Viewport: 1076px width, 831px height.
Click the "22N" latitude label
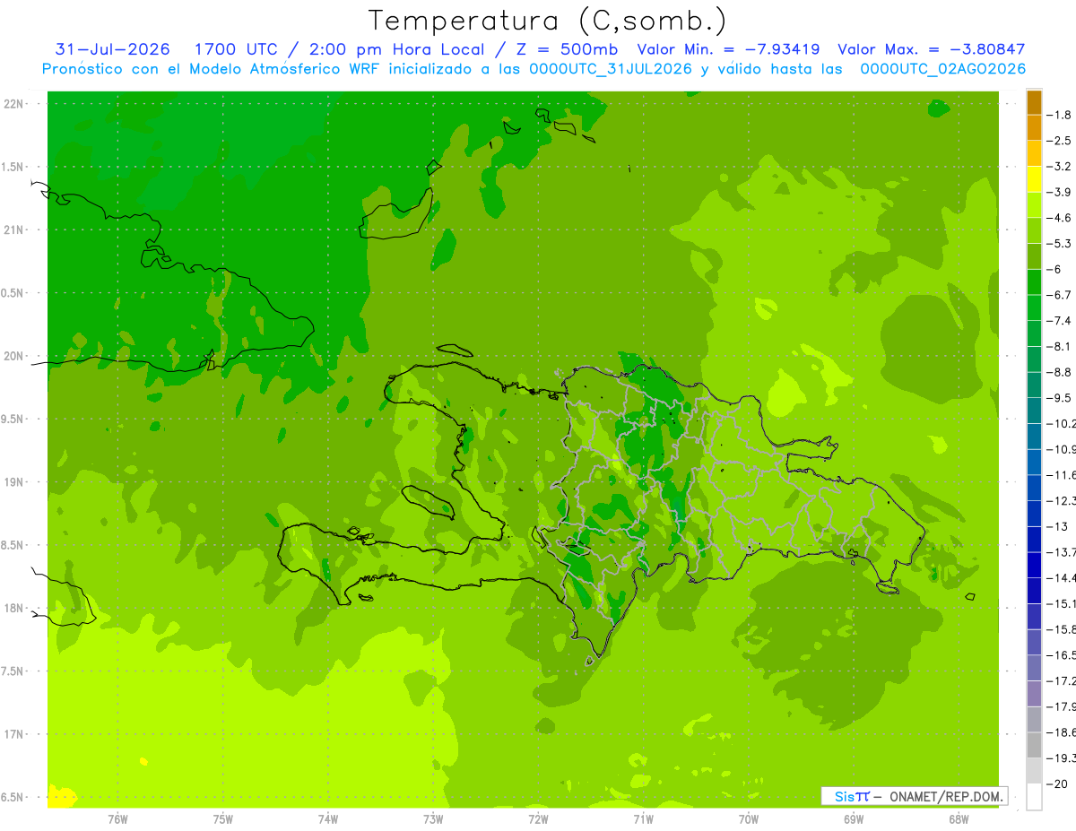point(14,104)
